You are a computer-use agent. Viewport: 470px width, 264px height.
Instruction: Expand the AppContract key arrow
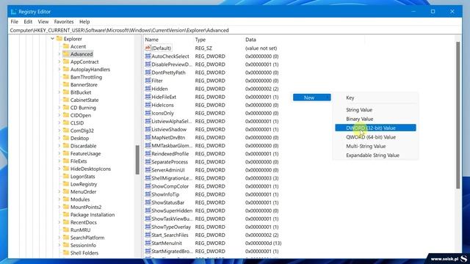coord(59,62)
